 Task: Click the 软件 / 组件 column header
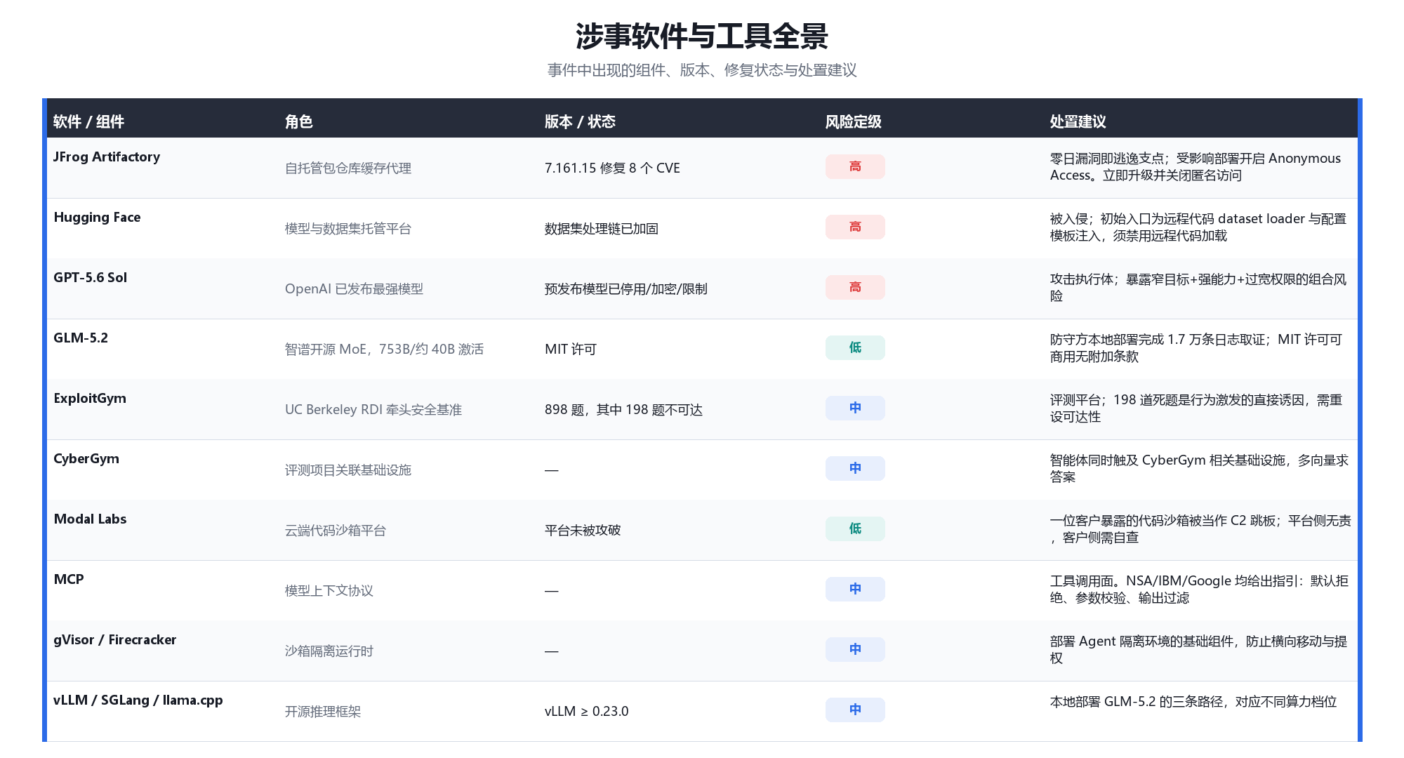pos(88,121)
